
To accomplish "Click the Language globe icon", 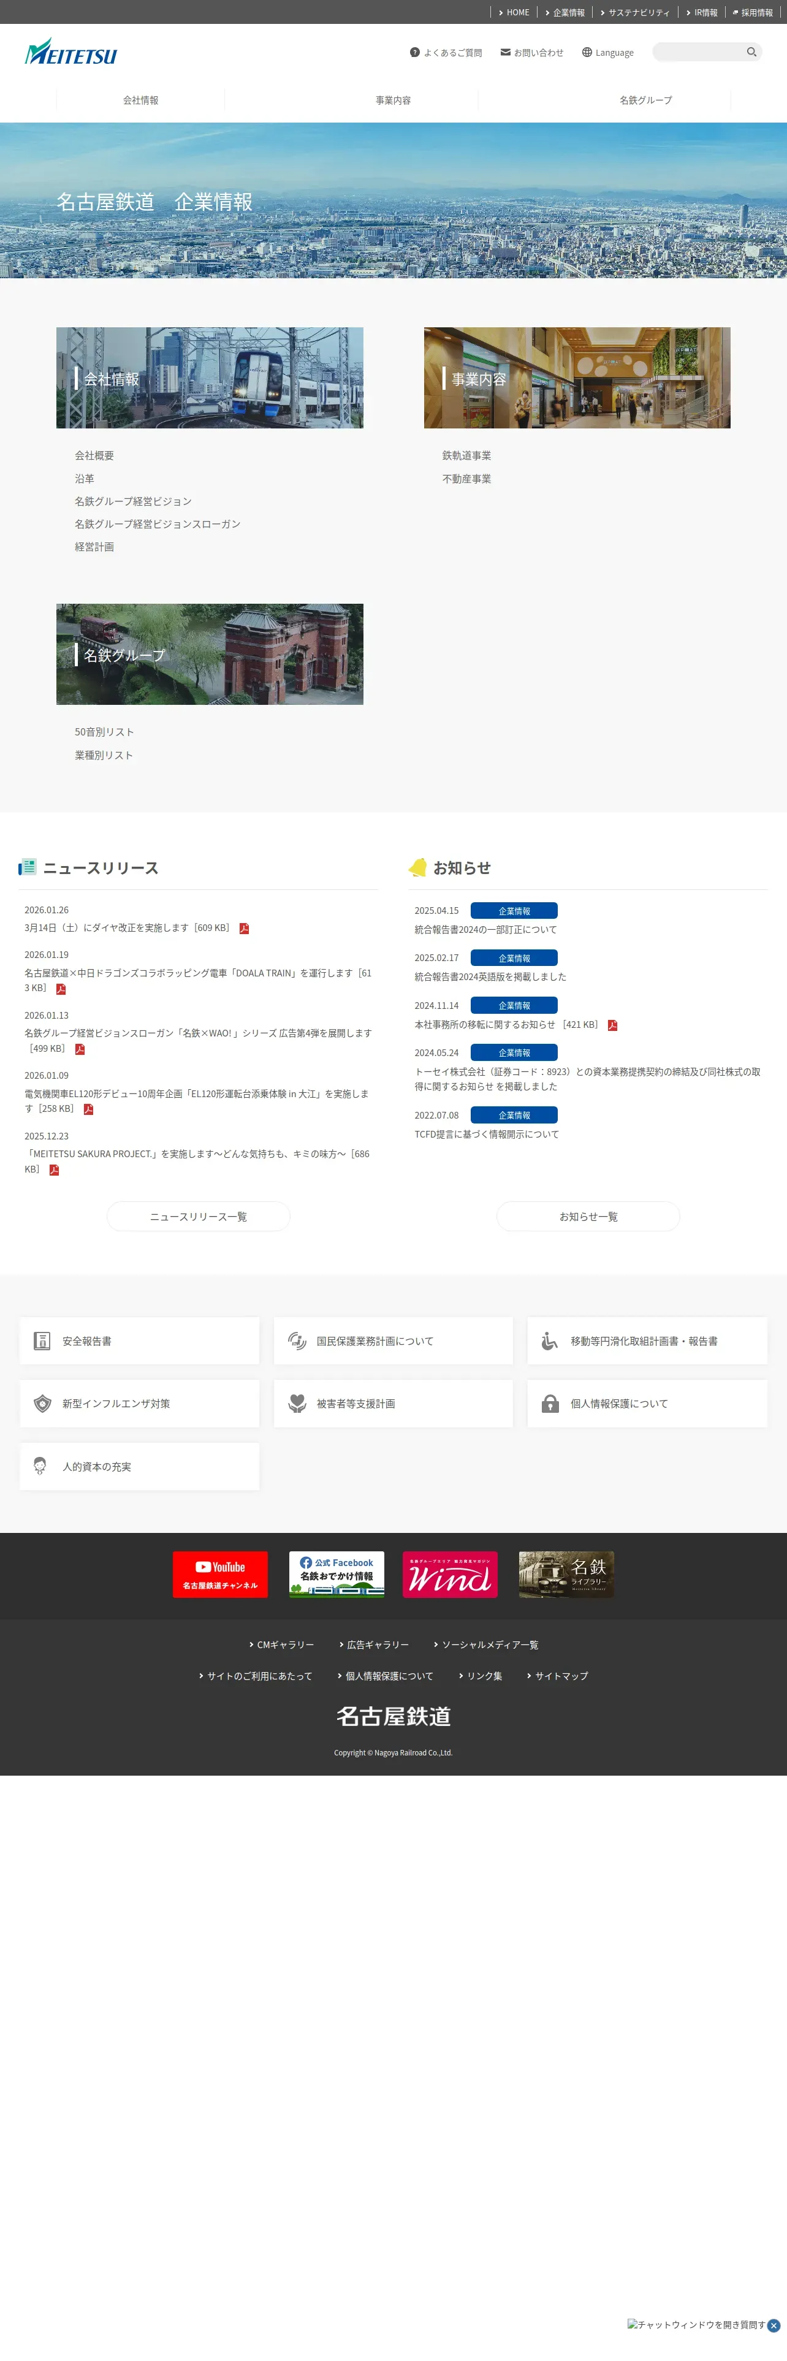I will [x=587, y=52].
